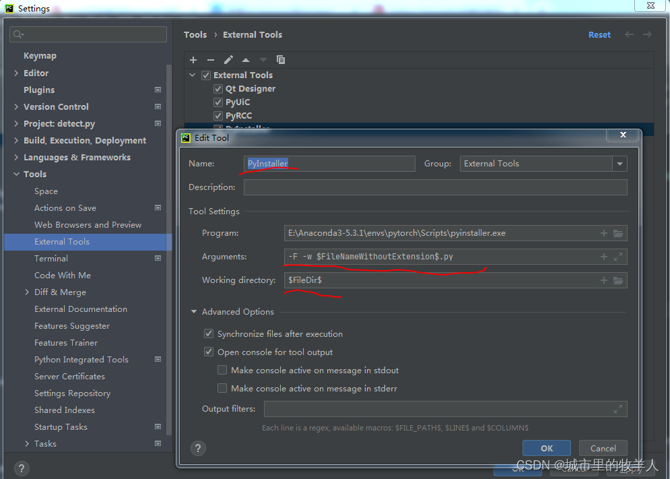Enable Make console active on stderr
The image size is (670, 479).
[x=222, y=388]
